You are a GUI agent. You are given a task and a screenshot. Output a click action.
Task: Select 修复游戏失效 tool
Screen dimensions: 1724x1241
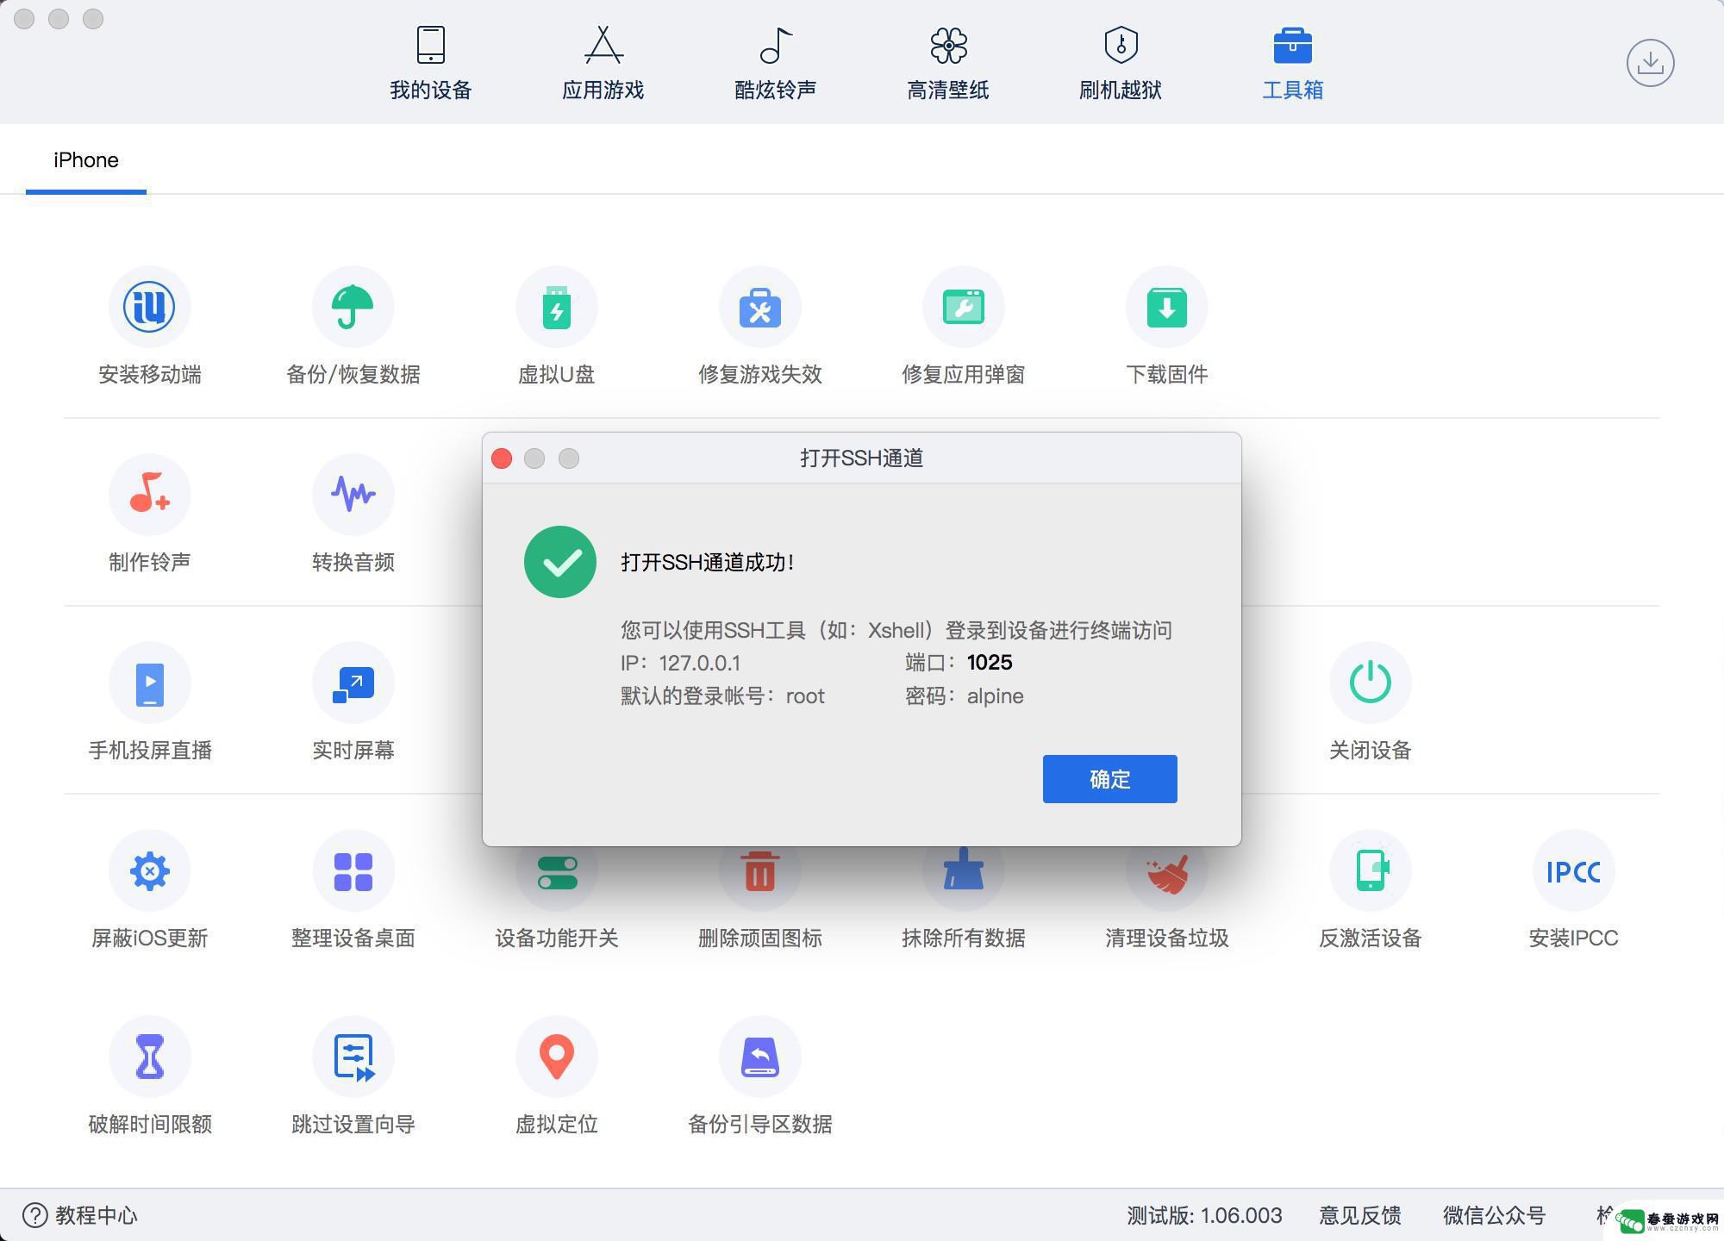(x=758, y=331)
